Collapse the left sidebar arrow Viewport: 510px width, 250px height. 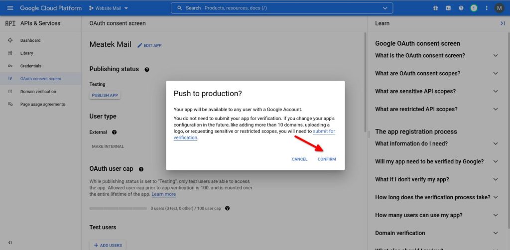(10, 243)
